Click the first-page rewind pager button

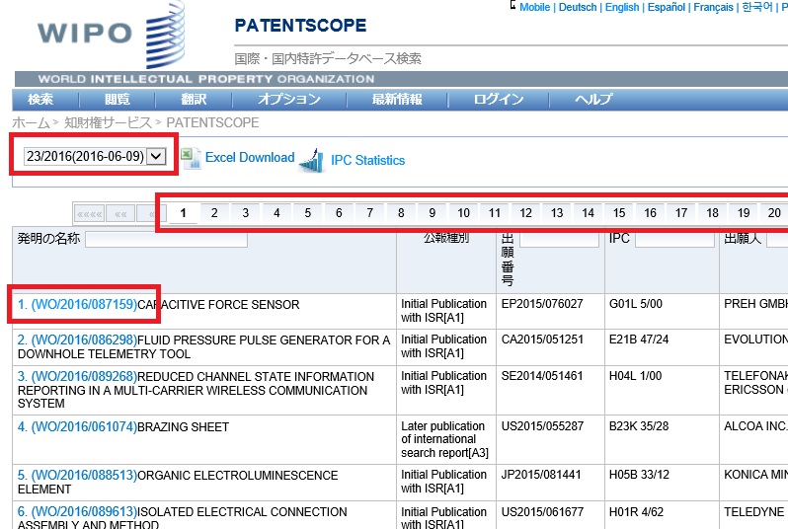pos(90,214)
